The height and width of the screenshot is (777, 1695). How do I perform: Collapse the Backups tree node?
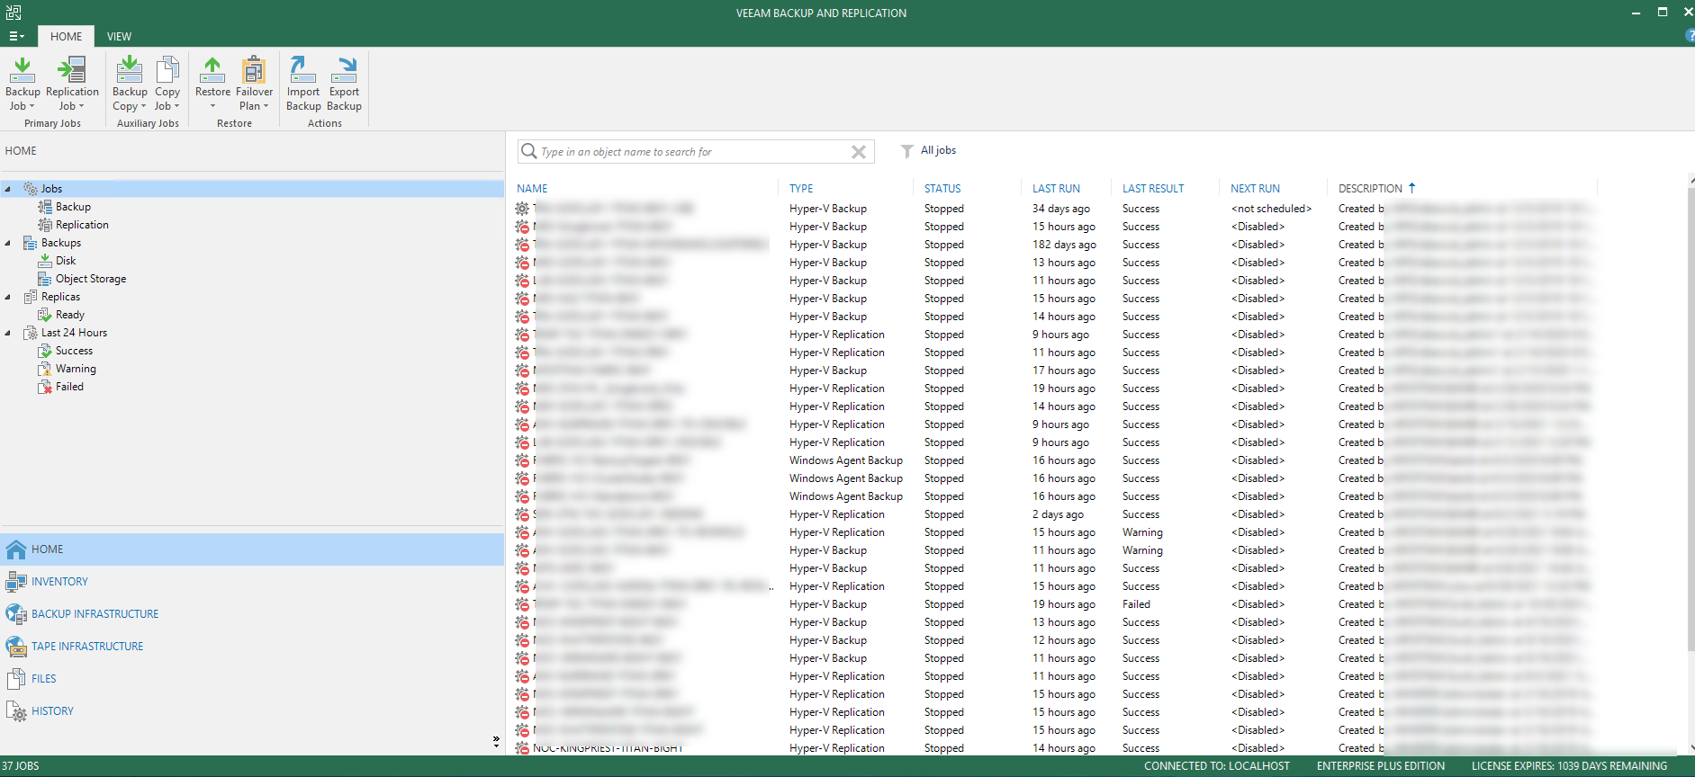point(8,243)
